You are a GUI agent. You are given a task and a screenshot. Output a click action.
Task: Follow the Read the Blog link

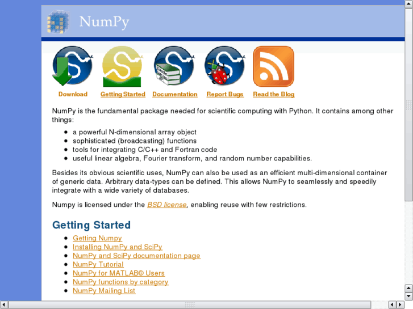click(274, 94)
